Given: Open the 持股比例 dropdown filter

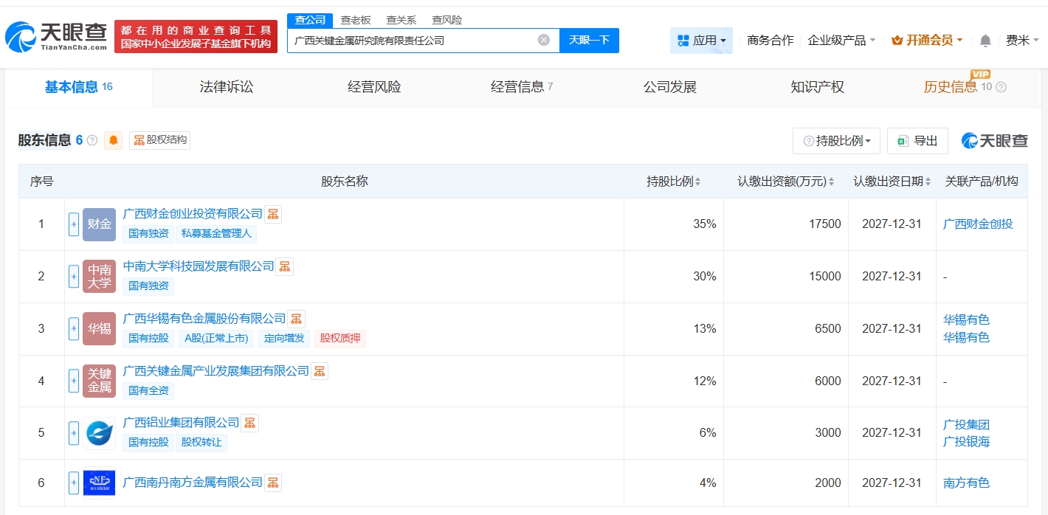Looking at the screenshot, I should coord(836,141).
